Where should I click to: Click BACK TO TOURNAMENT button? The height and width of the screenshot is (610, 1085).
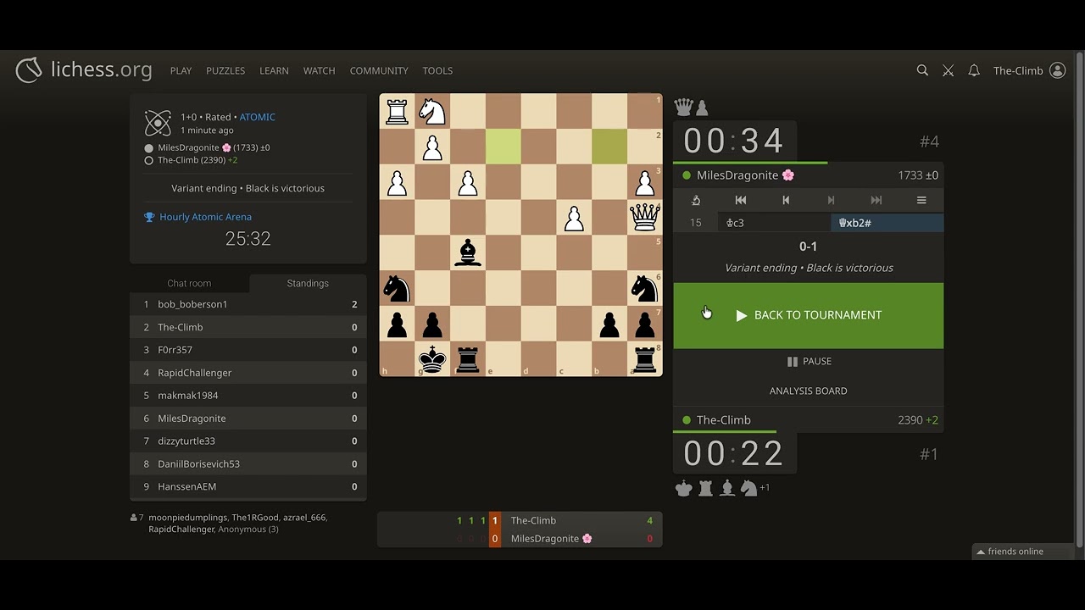(809, 315)
